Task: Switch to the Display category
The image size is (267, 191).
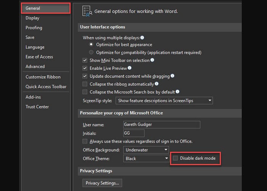Action: (x=32, y=18)
